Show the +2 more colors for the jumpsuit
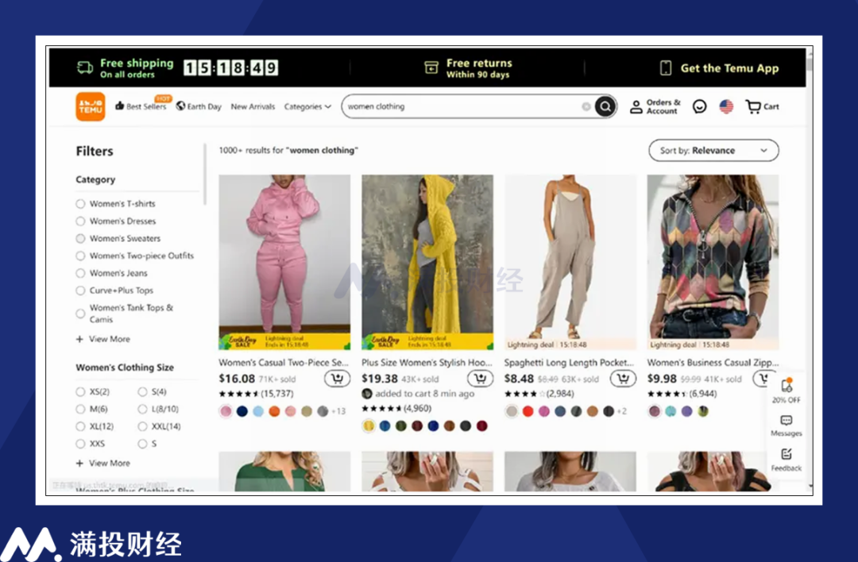This screenshot has width=858, height=562. 622,411
